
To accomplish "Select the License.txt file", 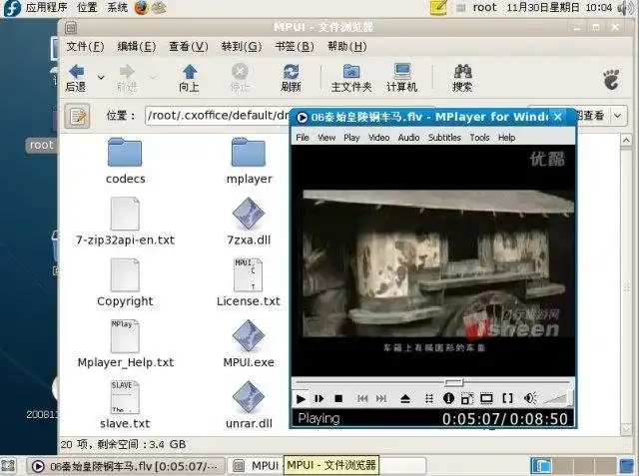I will [x=249, y=283].
